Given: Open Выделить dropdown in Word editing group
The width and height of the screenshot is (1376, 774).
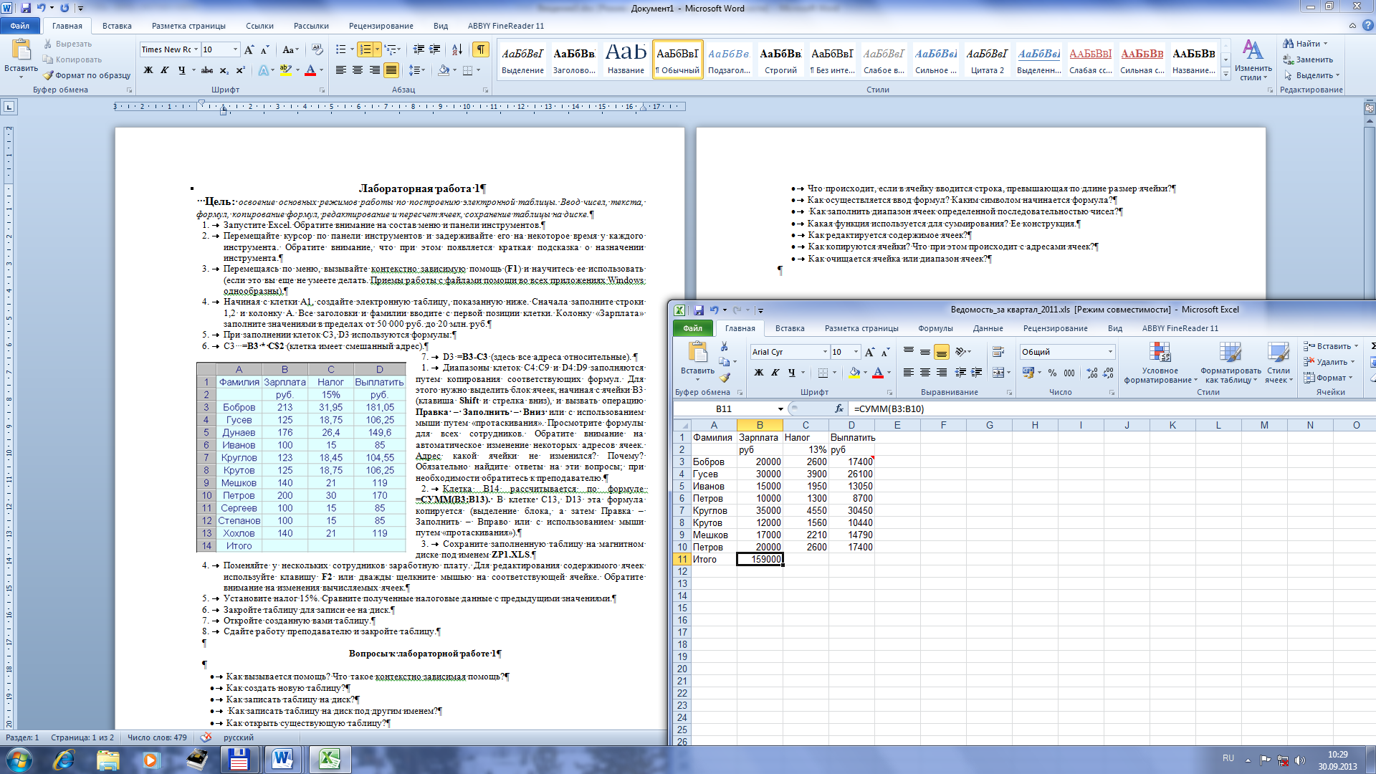Looking at the screenshot, I should tap(1312, 75).
